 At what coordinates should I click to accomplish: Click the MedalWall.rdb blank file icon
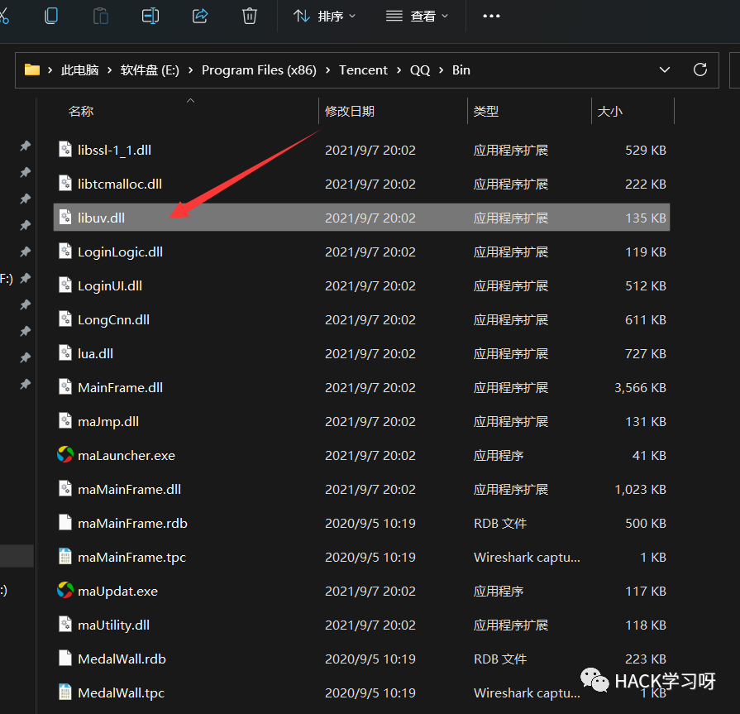click(65, 659)
